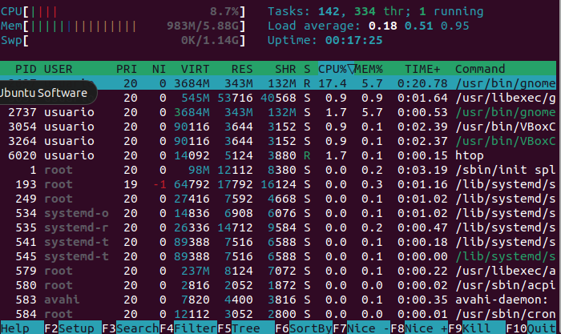561x334 pixels.
Task: Sort by VIRT column header
Action: pyautogui.click(x=195, y=69)
